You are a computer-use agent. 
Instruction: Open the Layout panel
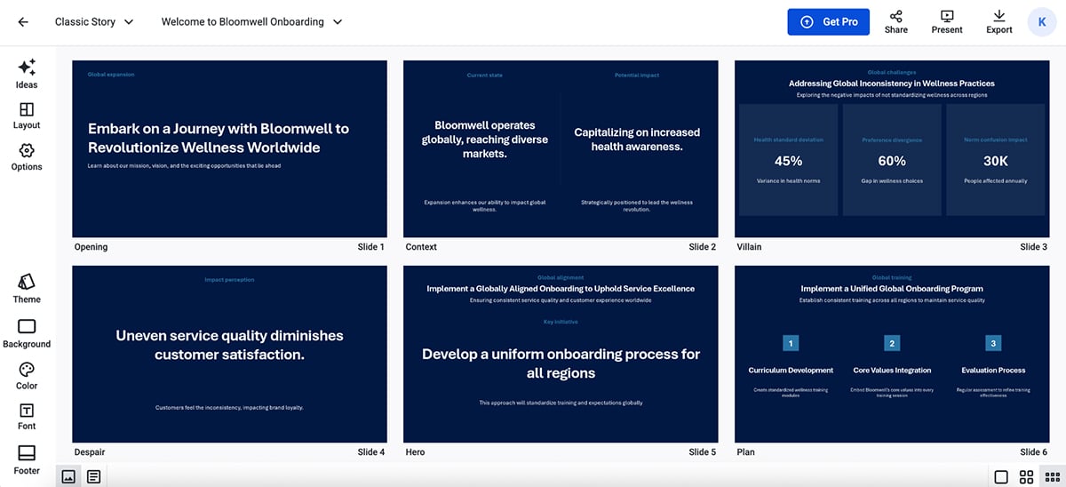[27, 116]
